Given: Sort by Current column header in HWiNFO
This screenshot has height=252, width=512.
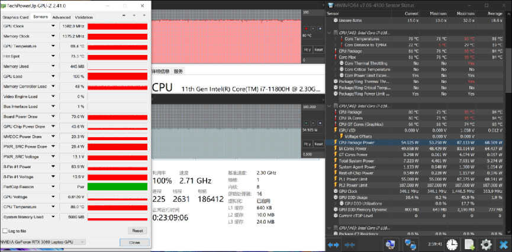Looking at the screenshot, I should coord(411,14).
